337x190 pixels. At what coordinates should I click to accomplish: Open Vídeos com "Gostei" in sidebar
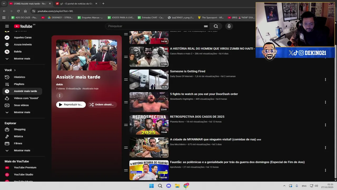click(x=22, y=98)
